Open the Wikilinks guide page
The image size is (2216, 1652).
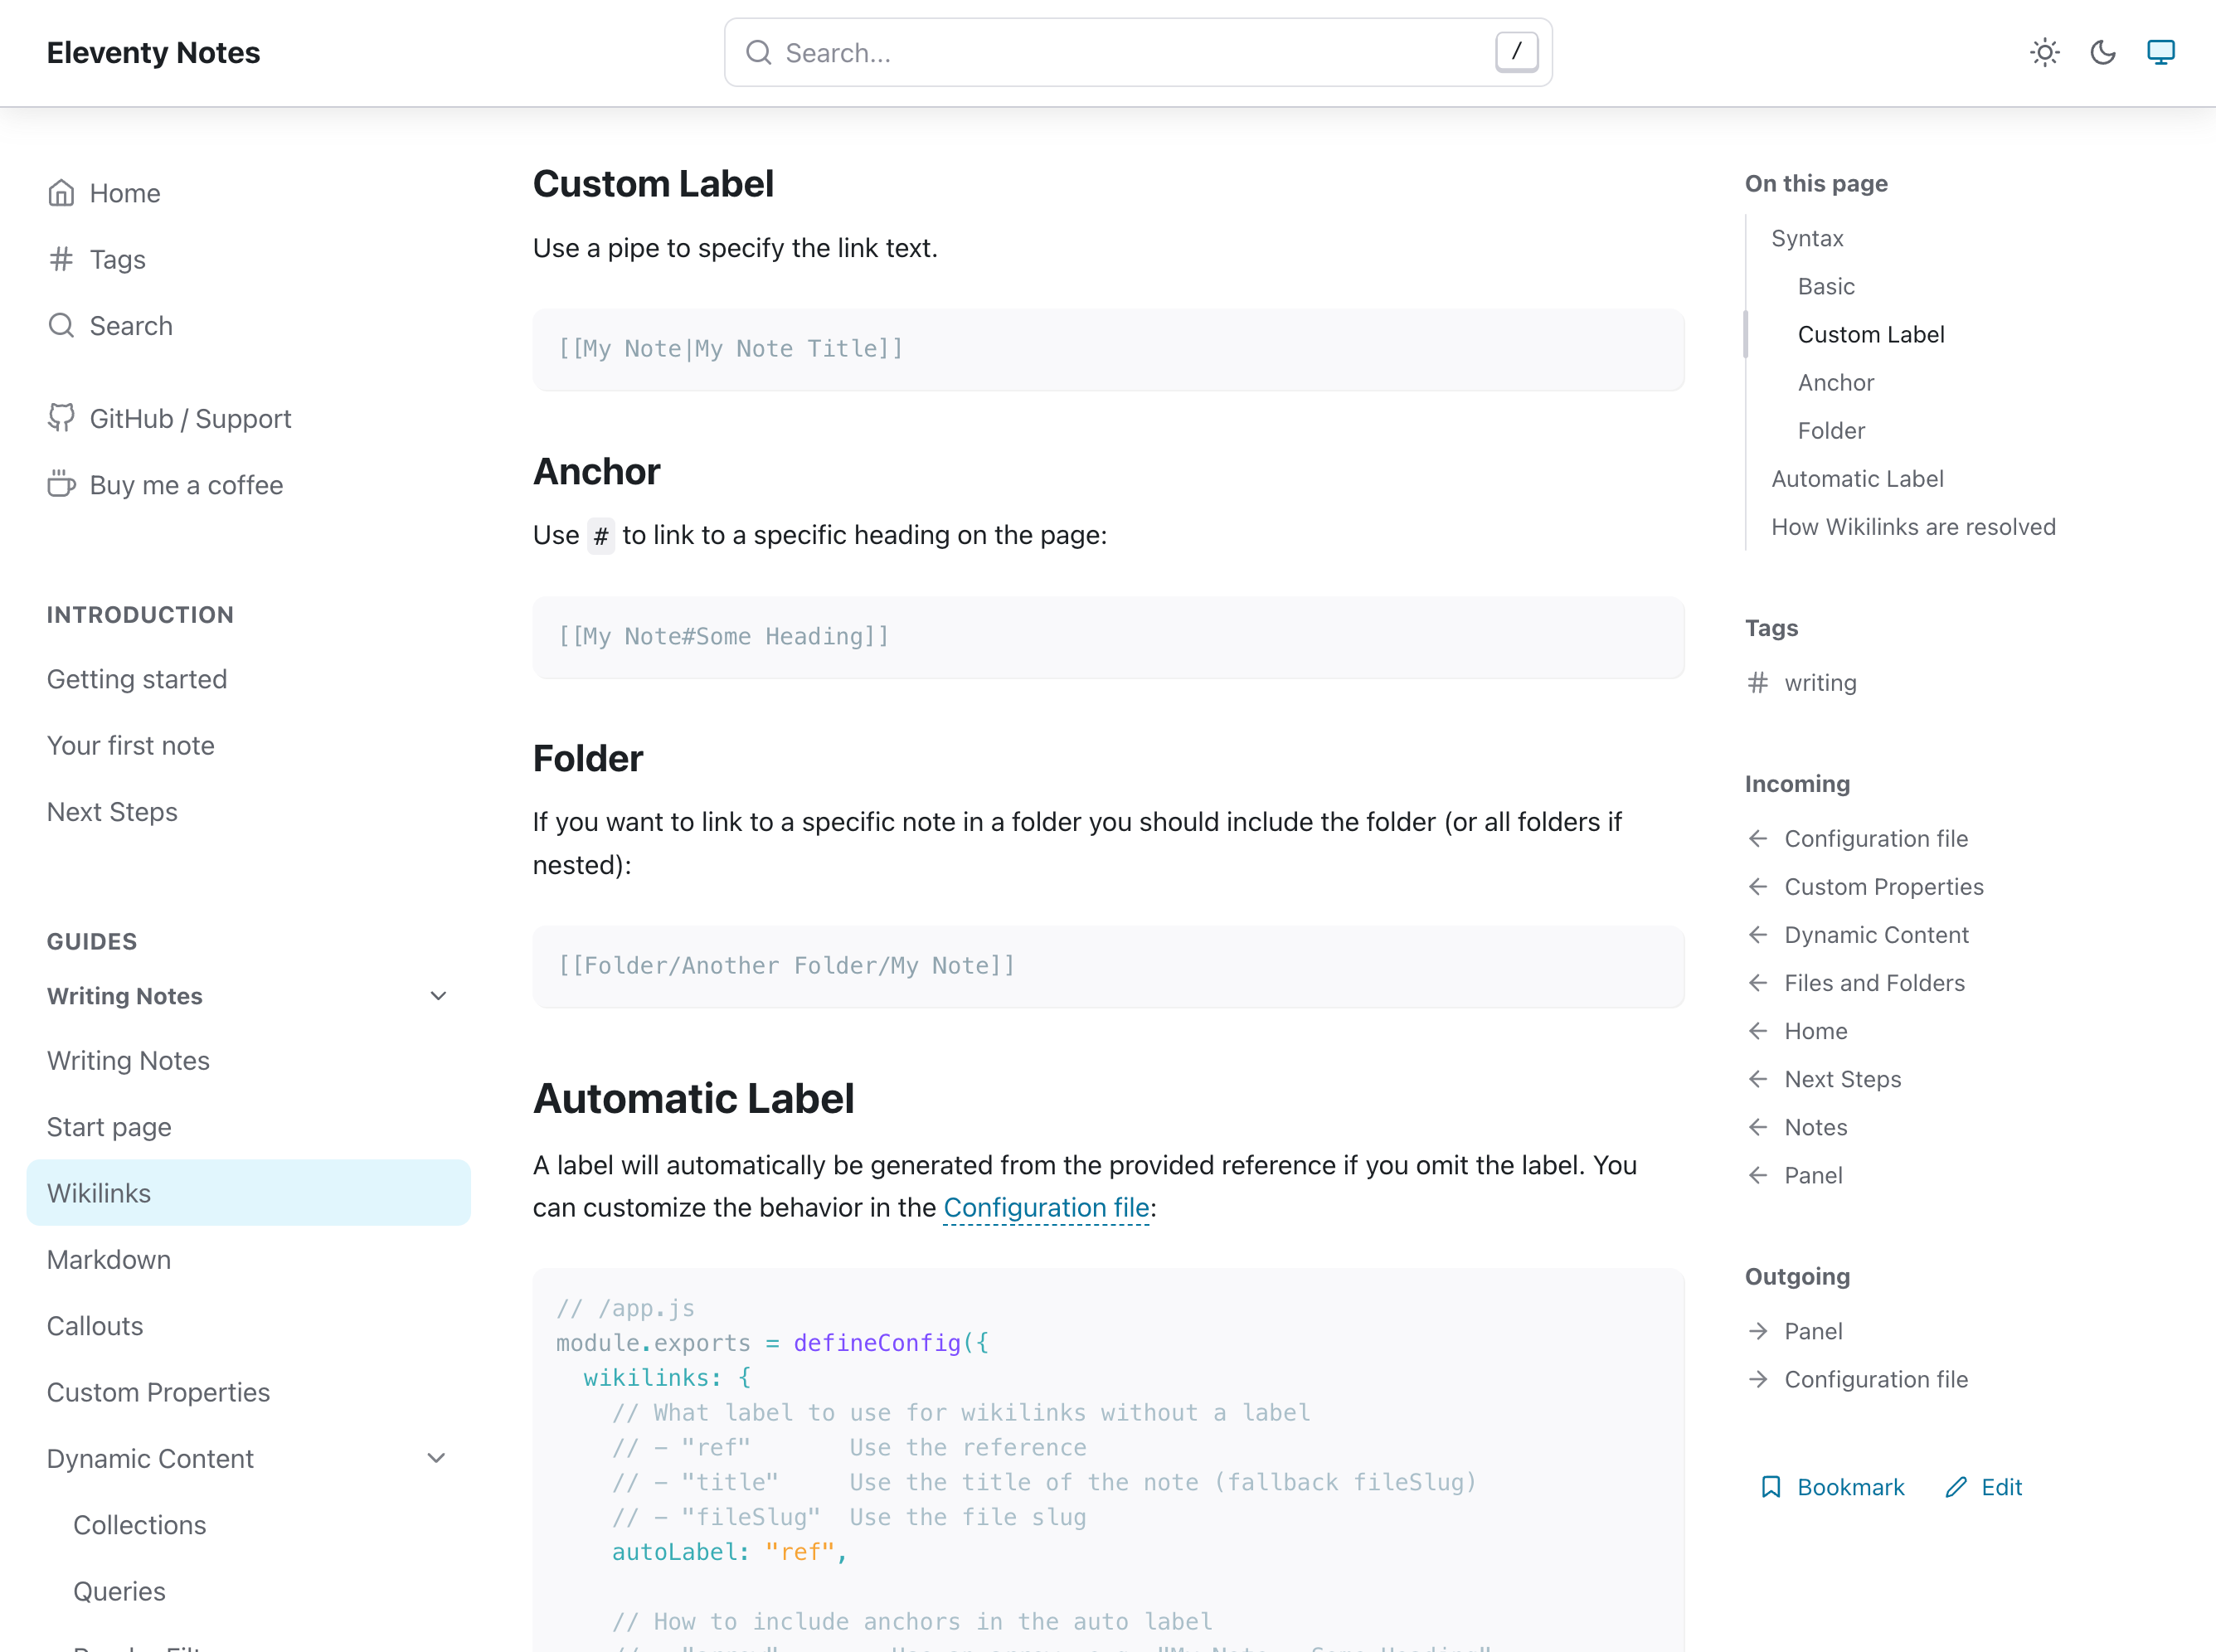(x=99, y=1193)
